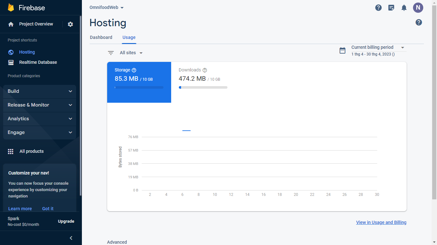Click the Downloads usage progress bar
Viewport: 437px width, 245px height.
pyautogui.click(x=203, y=87)
